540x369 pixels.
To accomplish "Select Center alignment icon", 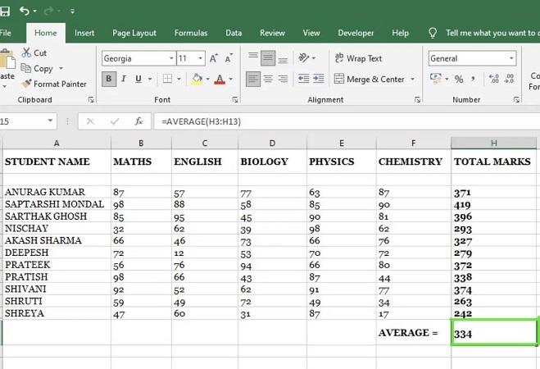I will [x=268, y=79].
